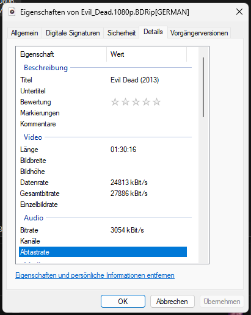Select the Einzelbildrate property row
This screenshot has width=251, height=315.
click(x=103, y=205)
